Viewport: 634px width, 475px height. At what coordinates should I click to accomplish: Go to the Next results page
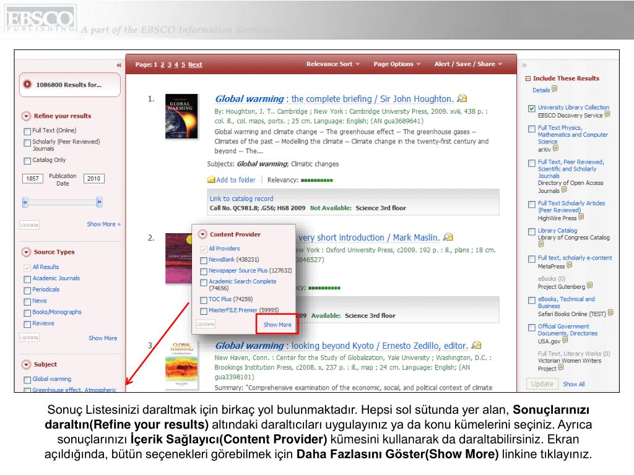point(195,64)
